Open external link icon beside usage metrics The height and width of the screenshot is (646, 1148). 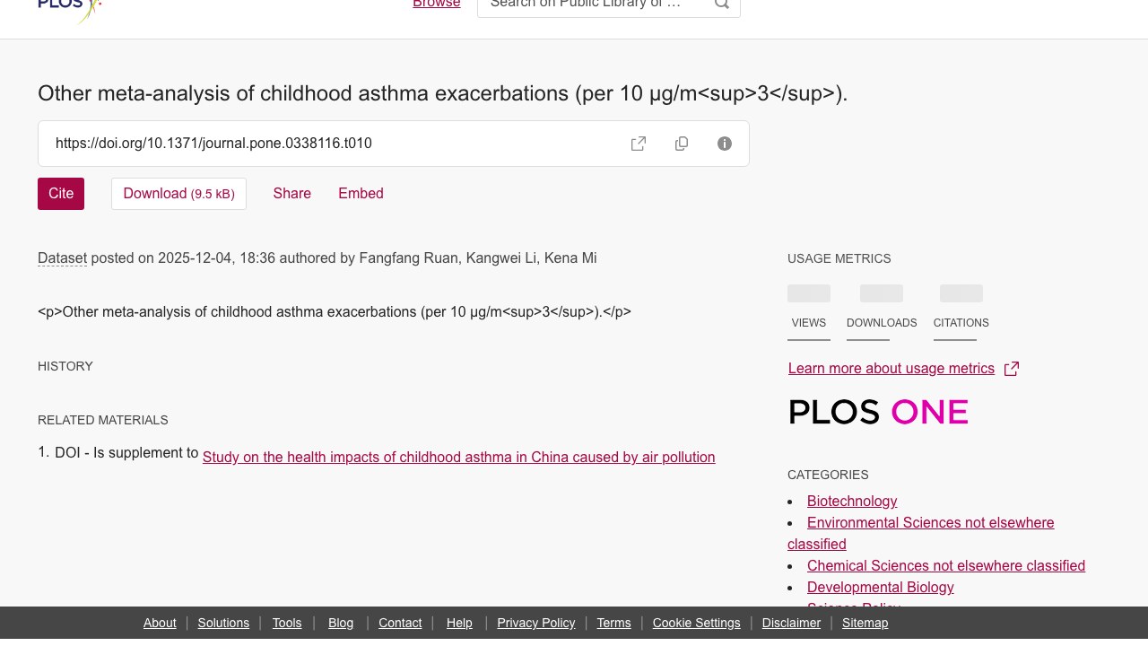[1011, 369]
